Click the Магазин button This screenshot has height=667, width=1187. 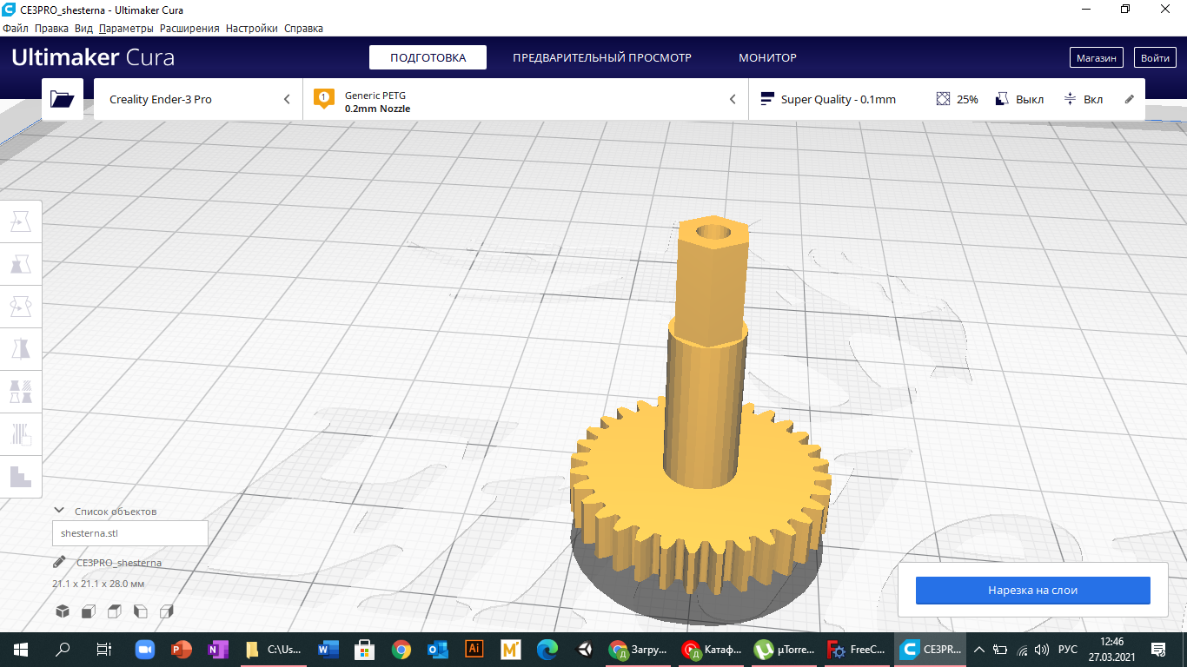[1096, 57]
